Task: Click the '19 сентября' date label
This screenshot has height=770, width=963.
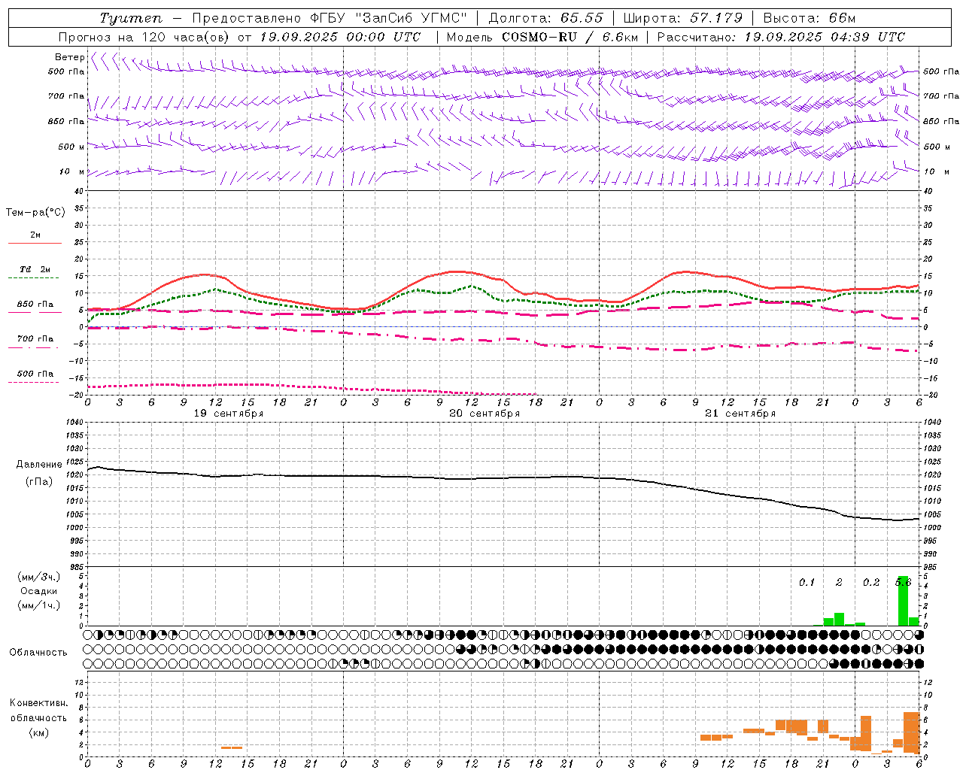Action: click(229, 414)
